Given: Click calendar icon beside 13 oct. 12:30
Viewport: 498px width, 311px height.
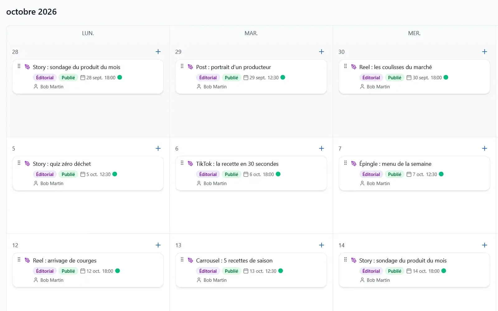Looking at the screenshot, I should (x=246, y=271).
